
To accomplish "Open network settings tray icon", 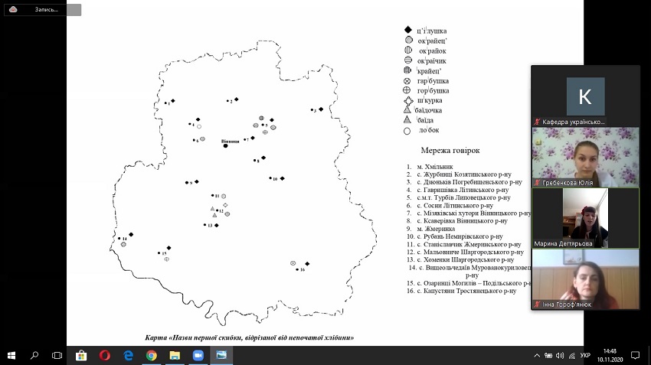I will [x=572, y=356].
